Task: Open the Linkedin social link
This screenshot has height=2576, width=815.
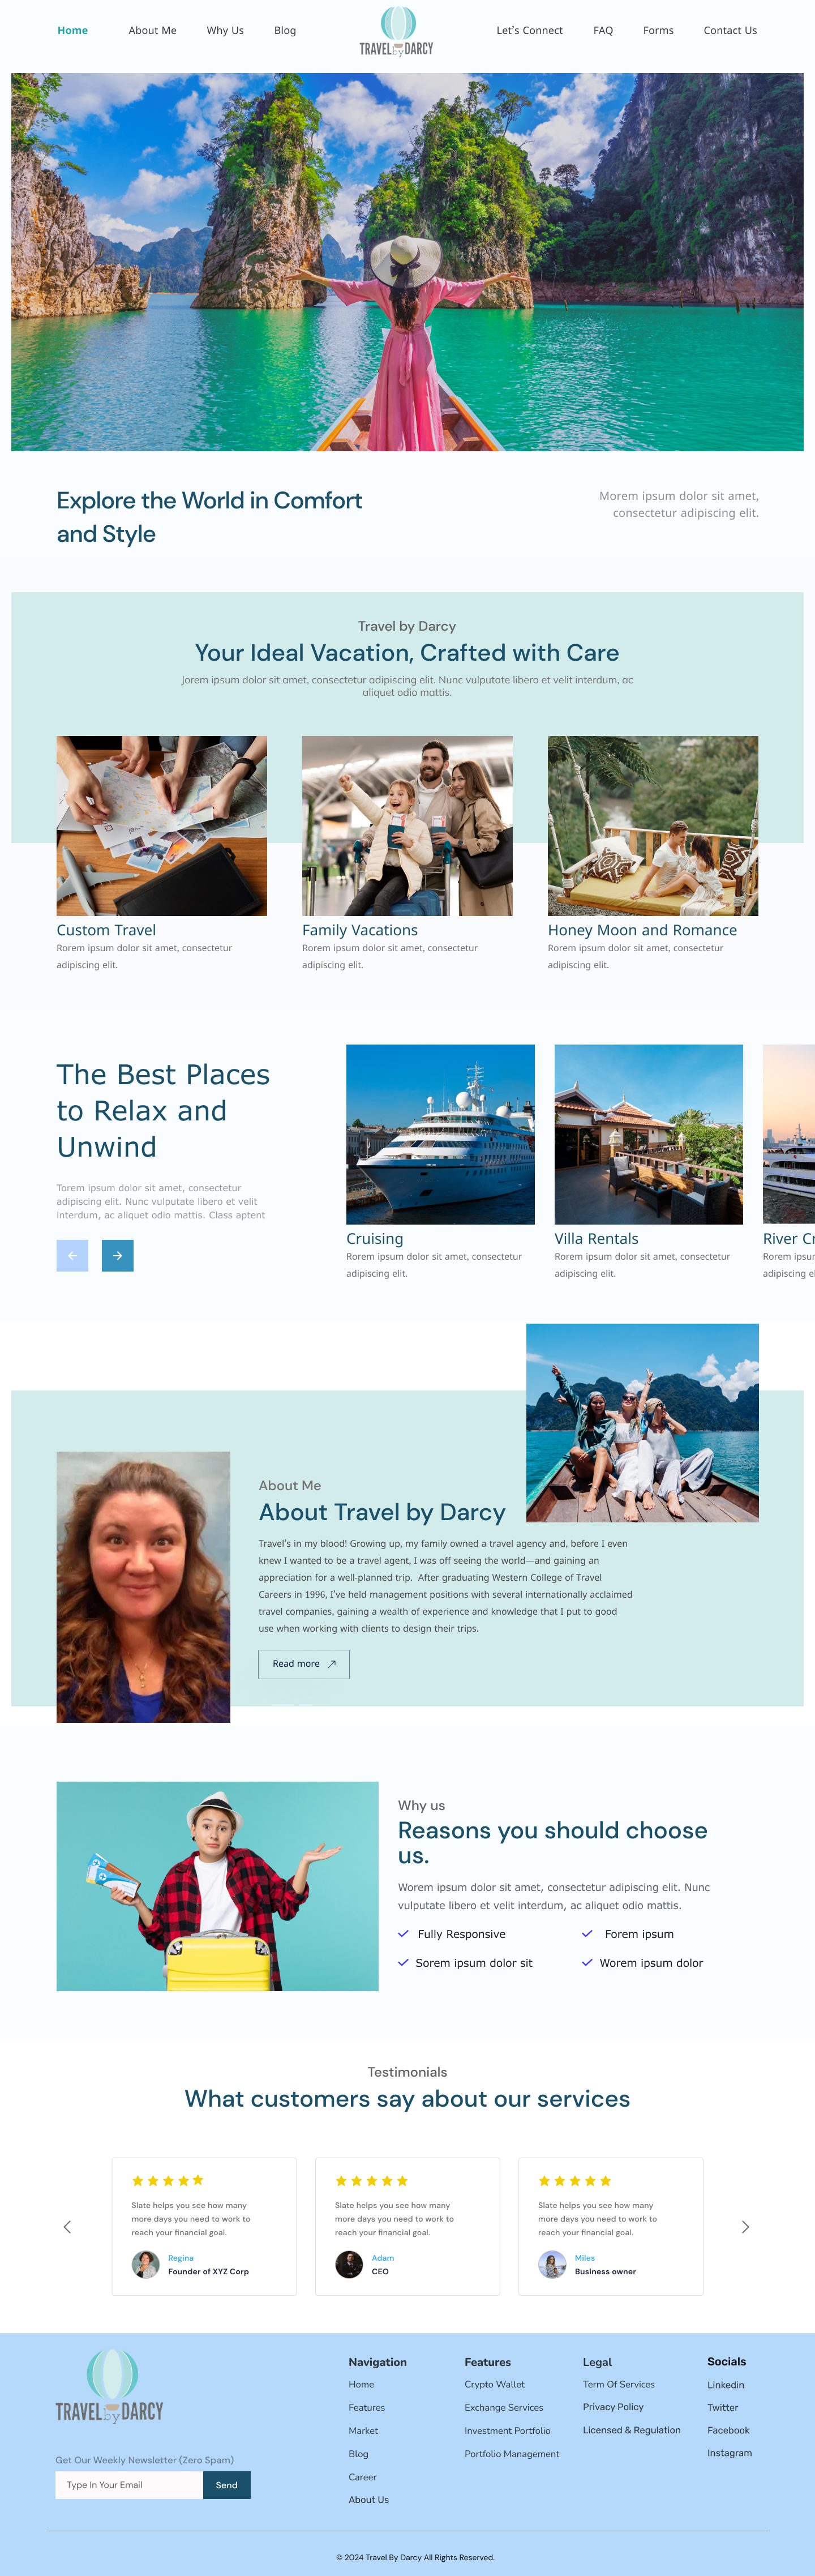Action: coord(726,2385)
